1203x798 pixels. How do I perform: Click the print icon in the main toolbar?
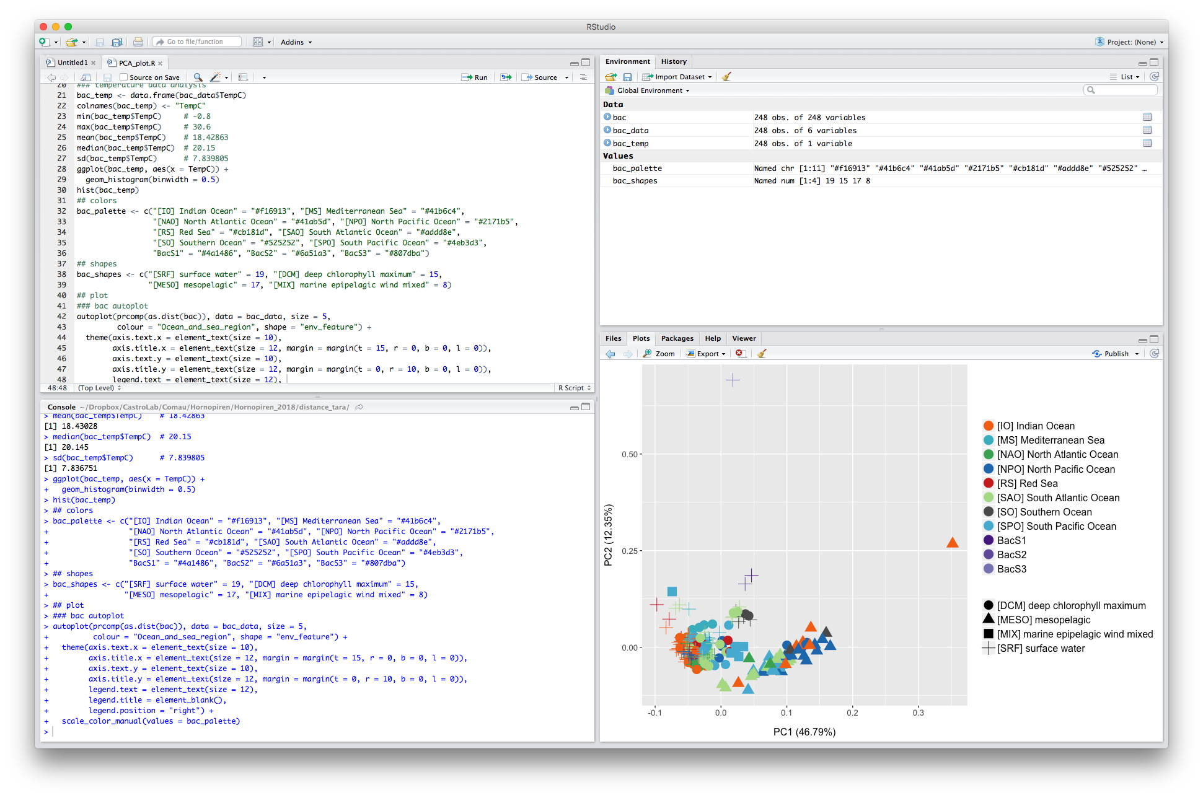(x=138, y=42)
